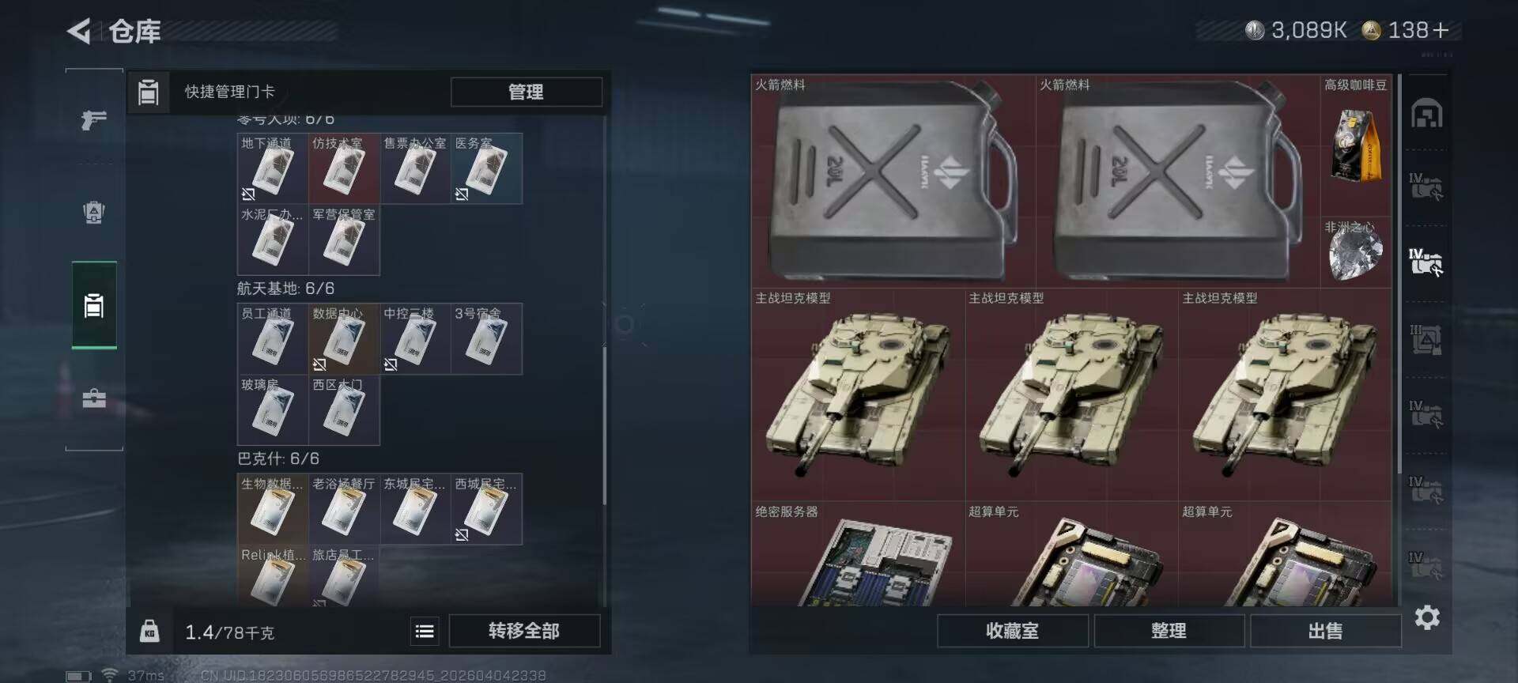The width and height of the screenshot is (1518, 683).
Task: Open storage settings gear icon
Action: point(1427,617)
